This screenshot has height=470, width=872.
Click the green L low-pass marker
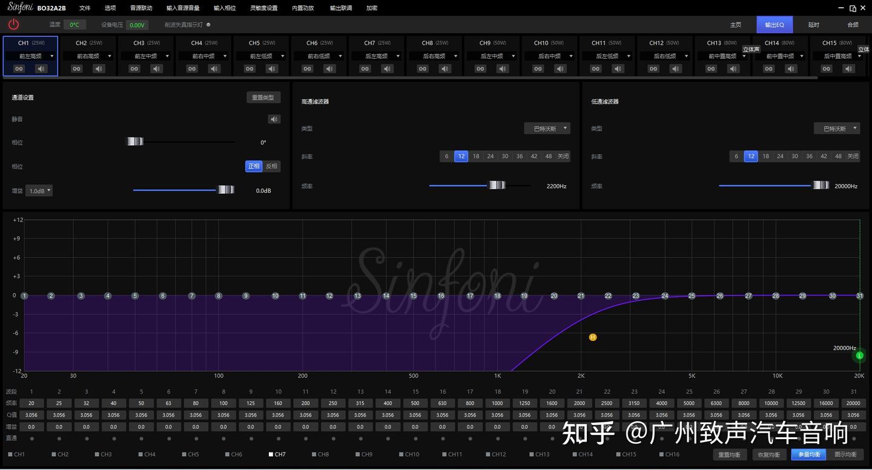(x=859, y=356)
